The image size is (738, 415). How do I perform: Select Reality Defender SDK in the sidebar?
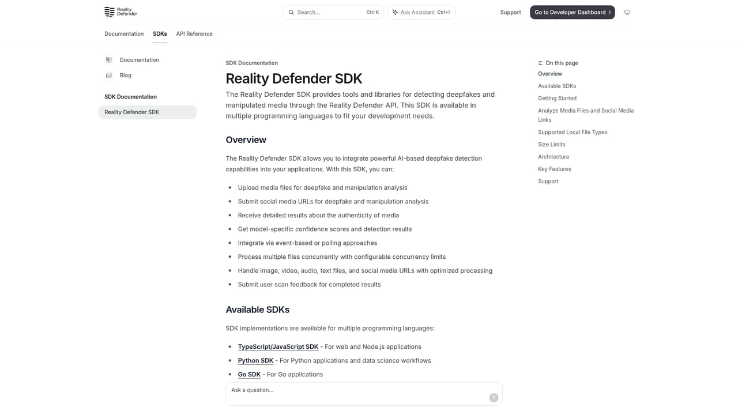point(148,112)
